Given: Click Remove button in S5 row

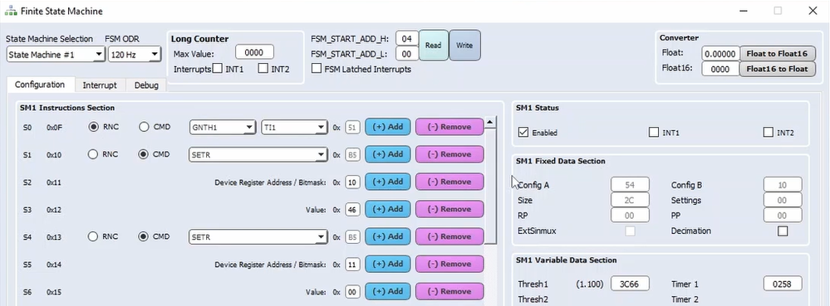Looking at the screenshot, I should tap(449, 265).
